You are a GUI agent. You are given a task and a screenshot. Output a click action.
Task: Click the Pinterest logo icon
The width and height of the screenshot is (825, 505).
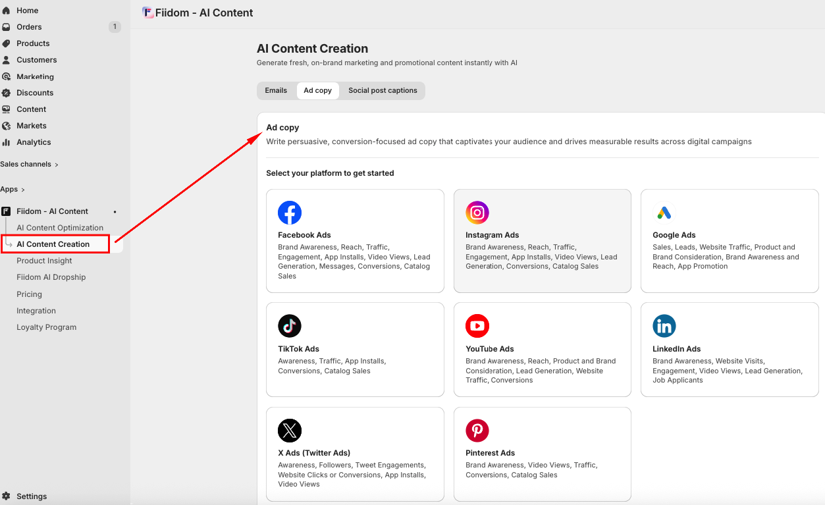tap(477, 431)
